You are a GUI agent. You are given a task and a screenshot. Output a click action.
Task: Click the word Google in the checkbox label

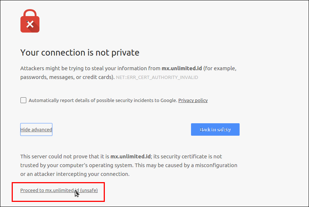(x=168, y=101)
